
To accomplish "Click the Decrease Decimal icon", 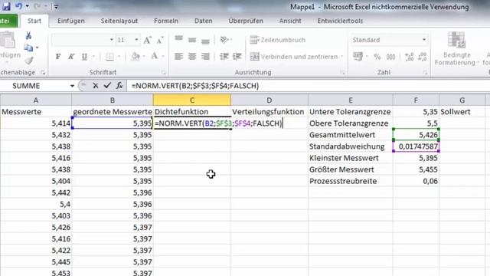I will point(422,57).
